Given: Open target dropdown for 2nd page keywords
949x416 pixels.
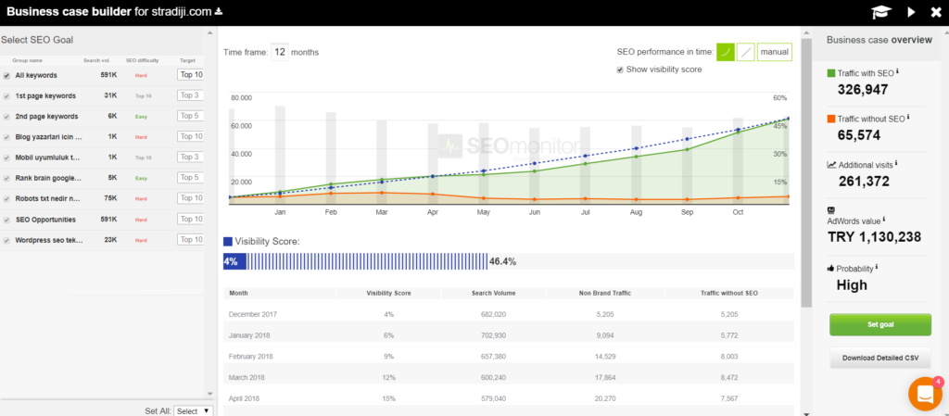Looking at the screenshot, I should (x=191, y=116).
